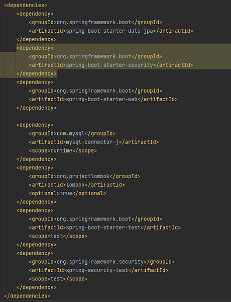Select the spring-boot-starter-data-jpa artifactId line
231x302 pixels.
pyautogui.click(x=111, y=31)
